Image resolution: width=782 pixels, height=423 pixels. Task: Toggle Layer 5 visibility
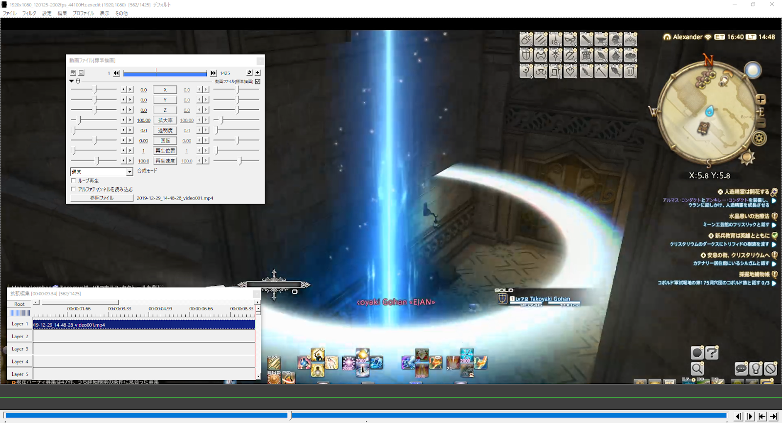pos(20,374)
